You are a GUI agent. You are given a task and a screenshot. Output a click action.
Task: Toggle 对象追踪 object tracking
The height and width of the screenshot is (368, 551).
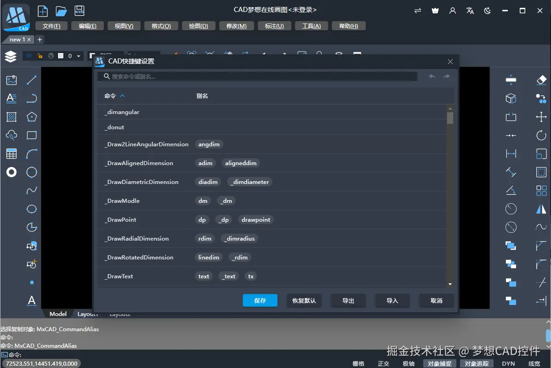[x=477, y=363]
